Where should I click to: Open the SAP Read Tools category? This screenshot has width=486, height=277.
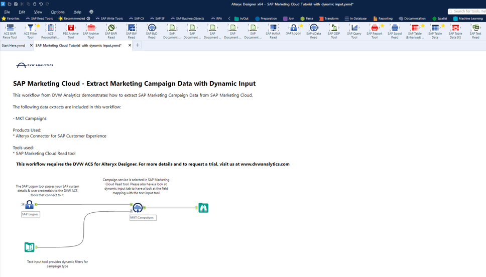(x=39, y=19)
